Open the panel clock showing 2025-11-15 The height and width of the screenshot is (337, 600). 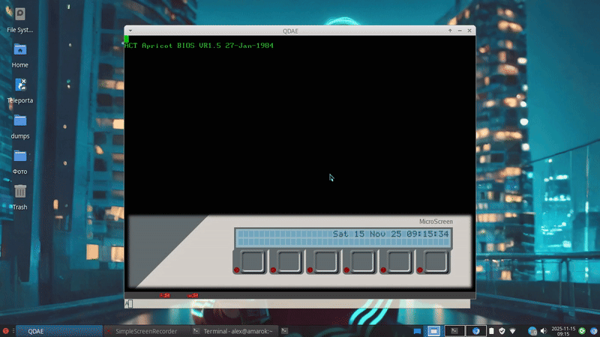tap(563, 331)
